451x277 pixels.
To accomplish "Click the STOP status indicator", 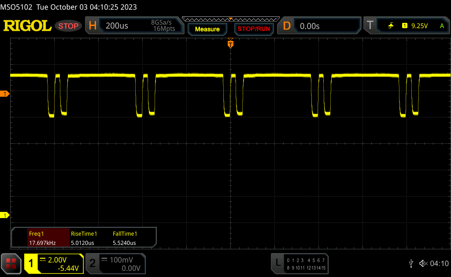I will coord(68,26).
